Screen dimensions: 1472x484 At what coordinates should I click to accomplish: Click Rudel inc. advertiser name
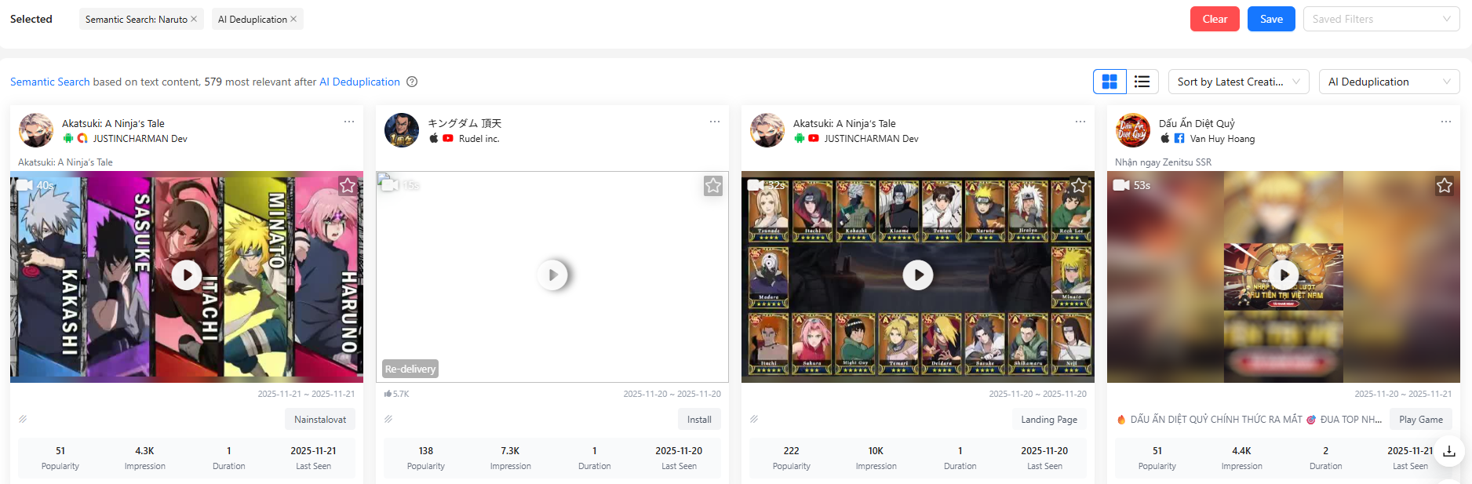pyautogui.click(x=479, y=138)
